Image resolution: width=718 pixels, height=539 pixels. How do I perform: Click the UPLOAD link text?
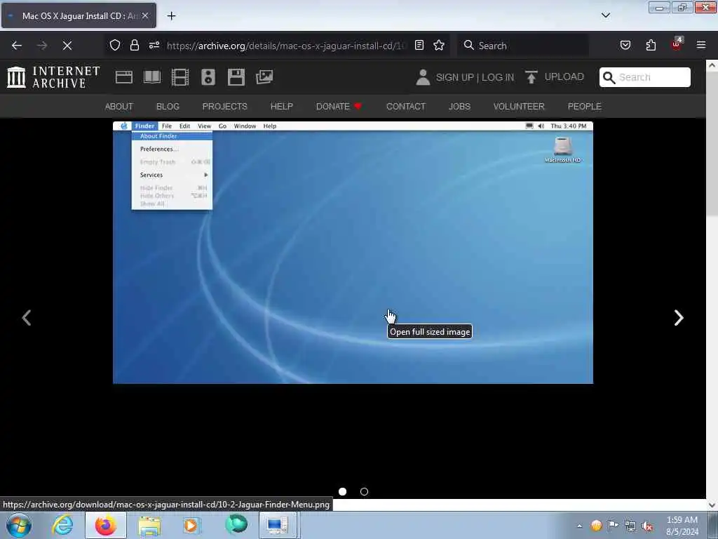tap(564, 77)
